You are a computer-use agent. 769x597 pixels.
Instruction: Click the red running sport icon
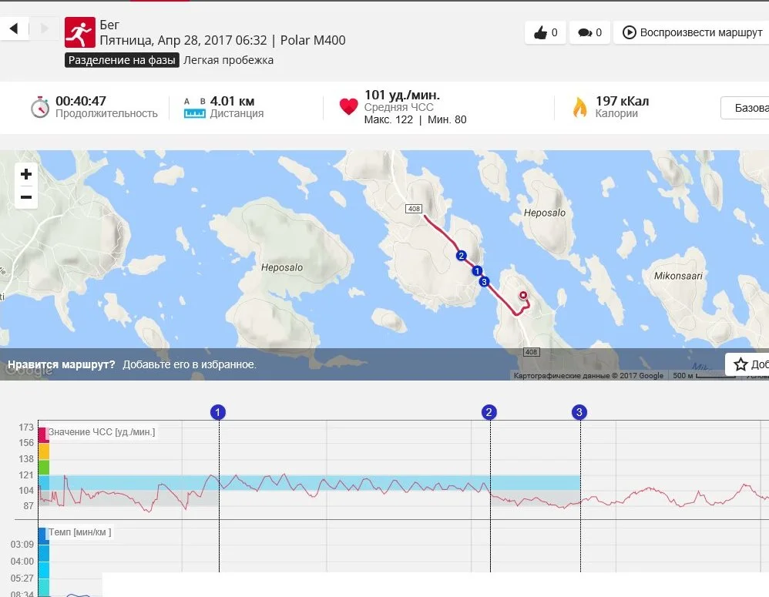(80, 32)
